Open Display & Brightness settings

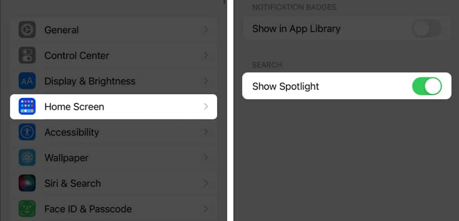[114, 81]
